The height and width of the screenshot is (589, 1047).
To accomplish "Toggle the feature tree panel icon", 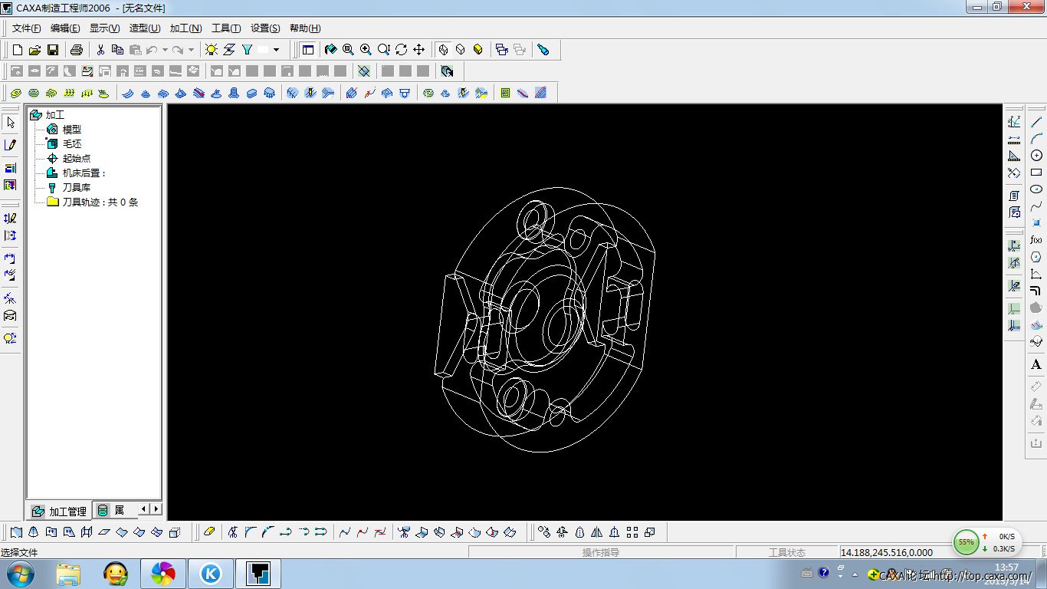I will click(x=308, y=49).
